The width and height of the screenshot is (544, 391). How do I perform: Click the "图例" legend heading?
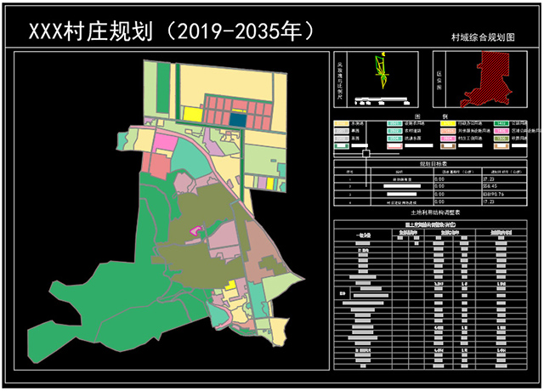pyautogui.click(x=431, y=116)
